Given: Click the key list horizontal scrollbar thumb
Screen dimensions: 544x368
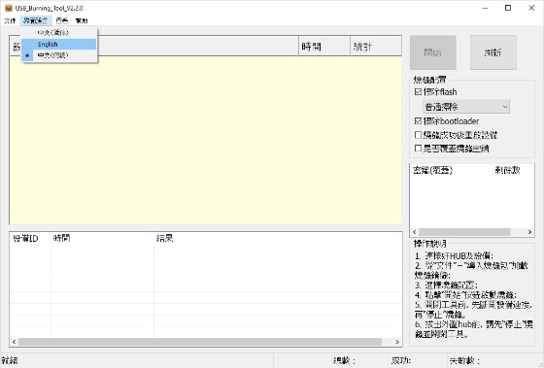Looking at the screenshot, I should tap(464, 232).
